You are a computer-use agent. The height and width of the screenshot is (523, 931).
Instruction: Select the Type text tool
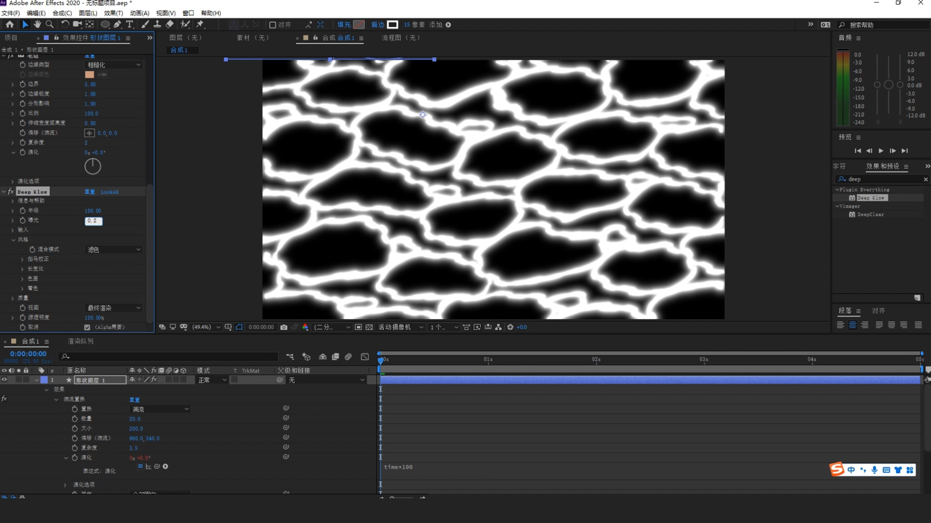129,24
